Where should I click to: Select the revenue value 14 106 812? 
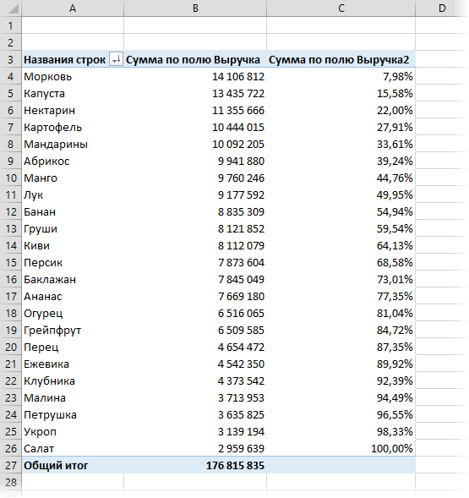(195, 77)
